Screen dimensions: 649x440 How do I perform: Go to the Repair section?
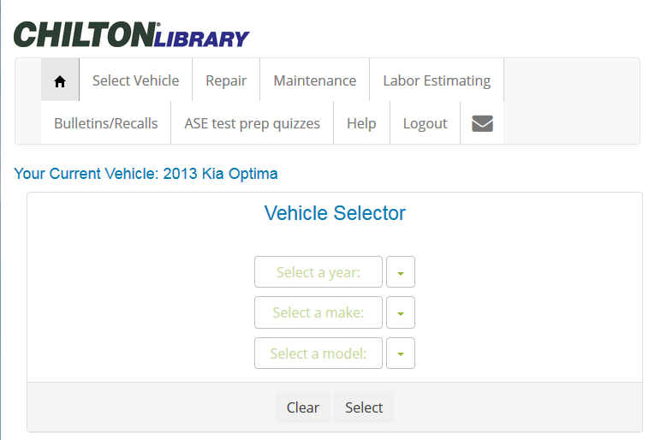(226, 80)
